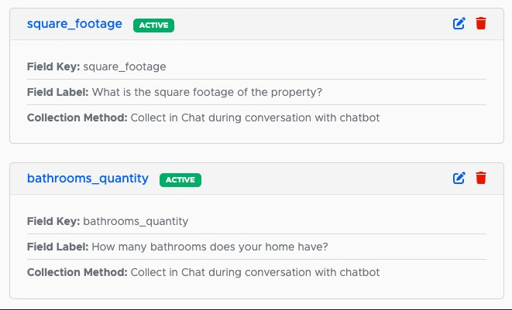Screen dimensions: 512x310
Task: Open the square_footage title link
Action: click(x=74, y=24)
